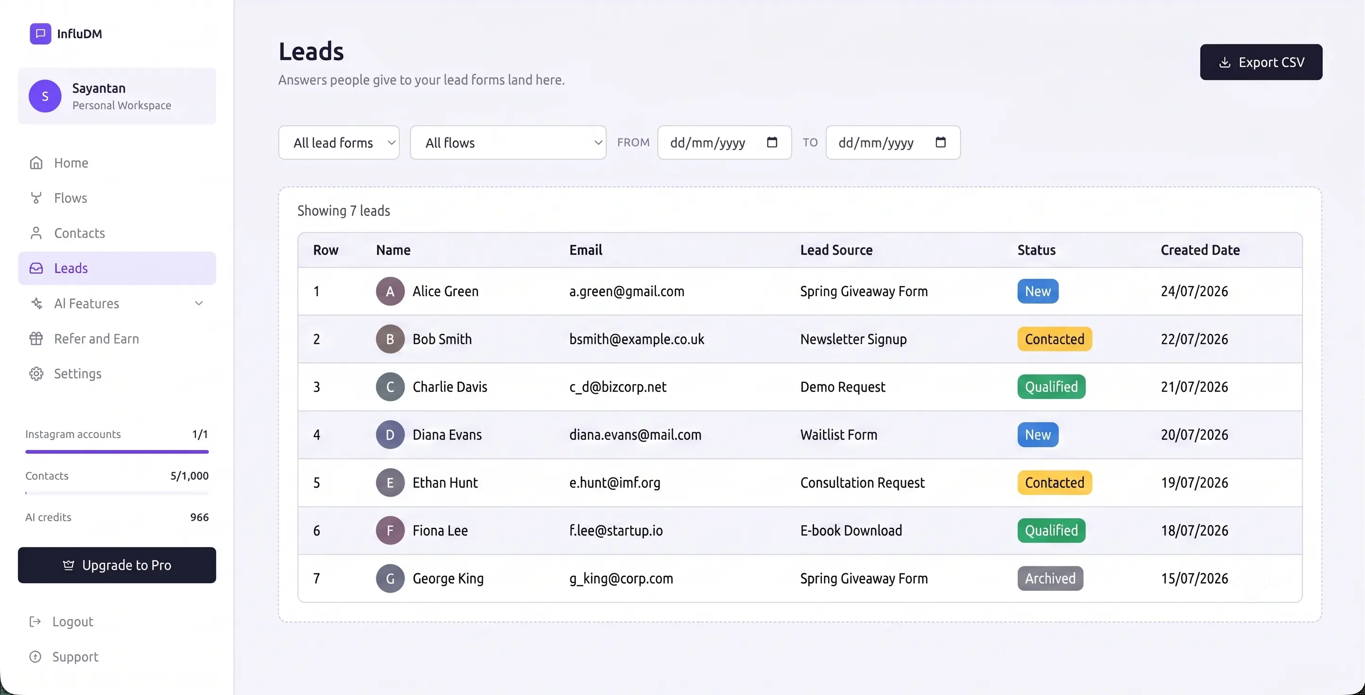The image size is (1365, 695).
Task: Open the Support link
Action: click(x=64, y=656)
